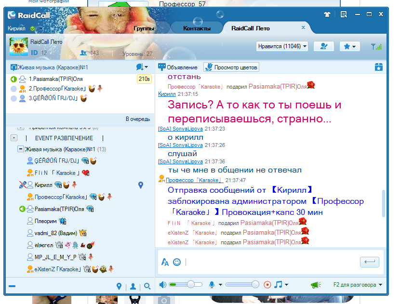Click in chat message input field

pos(272,262)
